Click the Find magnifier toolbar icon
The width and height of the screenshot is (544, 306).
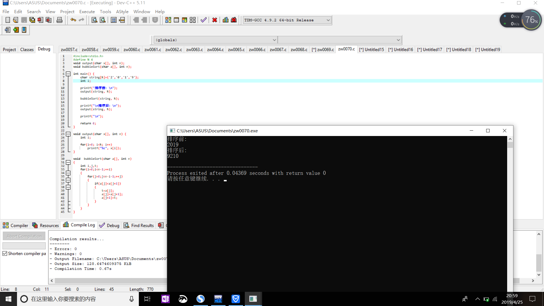[x=94, y=20]
